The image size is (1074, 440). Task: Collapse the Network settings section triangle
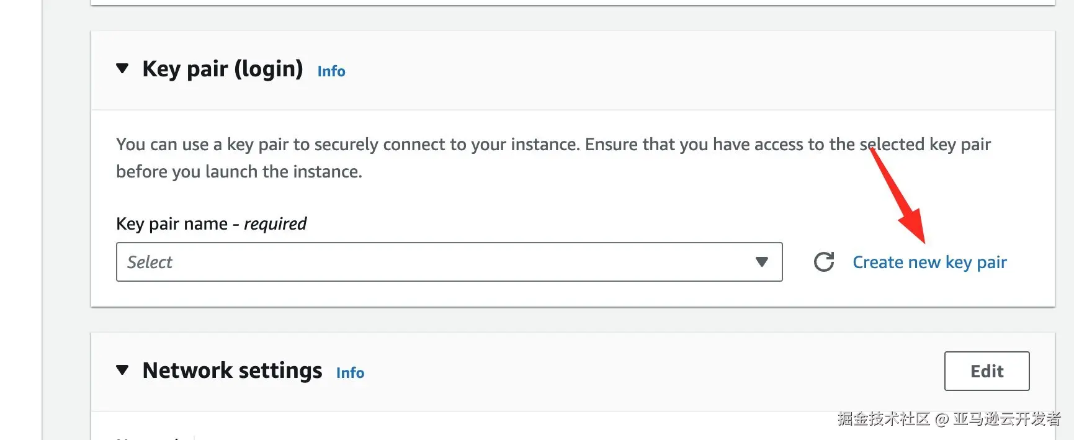tap(122, 370)
